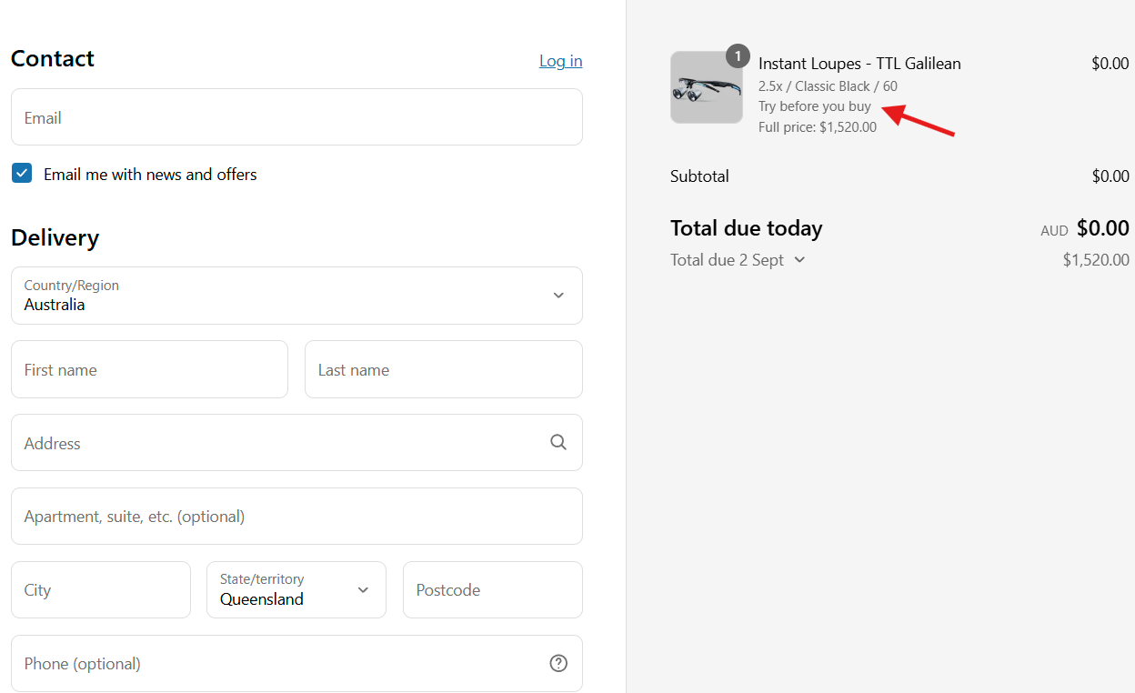Viewport: 1135px width, 693px height.
Task: Click the Log in link
Action: tap(560, 61)
